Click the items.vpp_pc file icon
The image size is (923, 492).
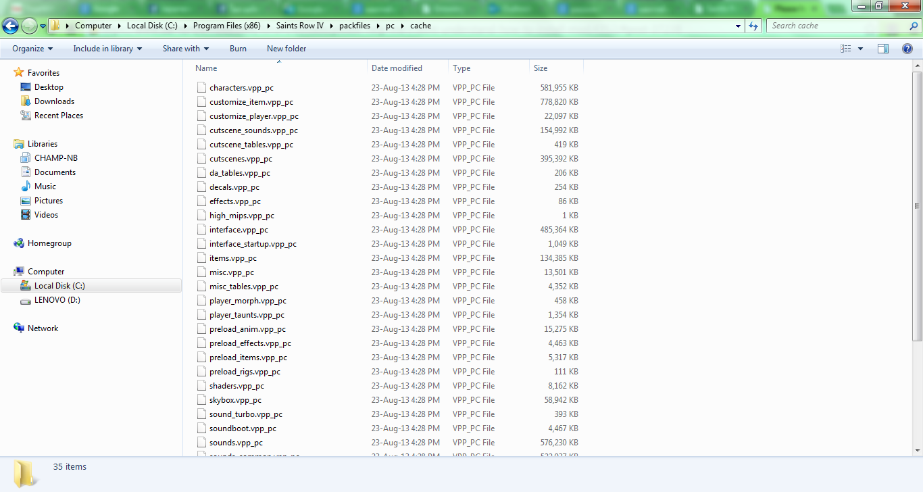pos(201,258)
